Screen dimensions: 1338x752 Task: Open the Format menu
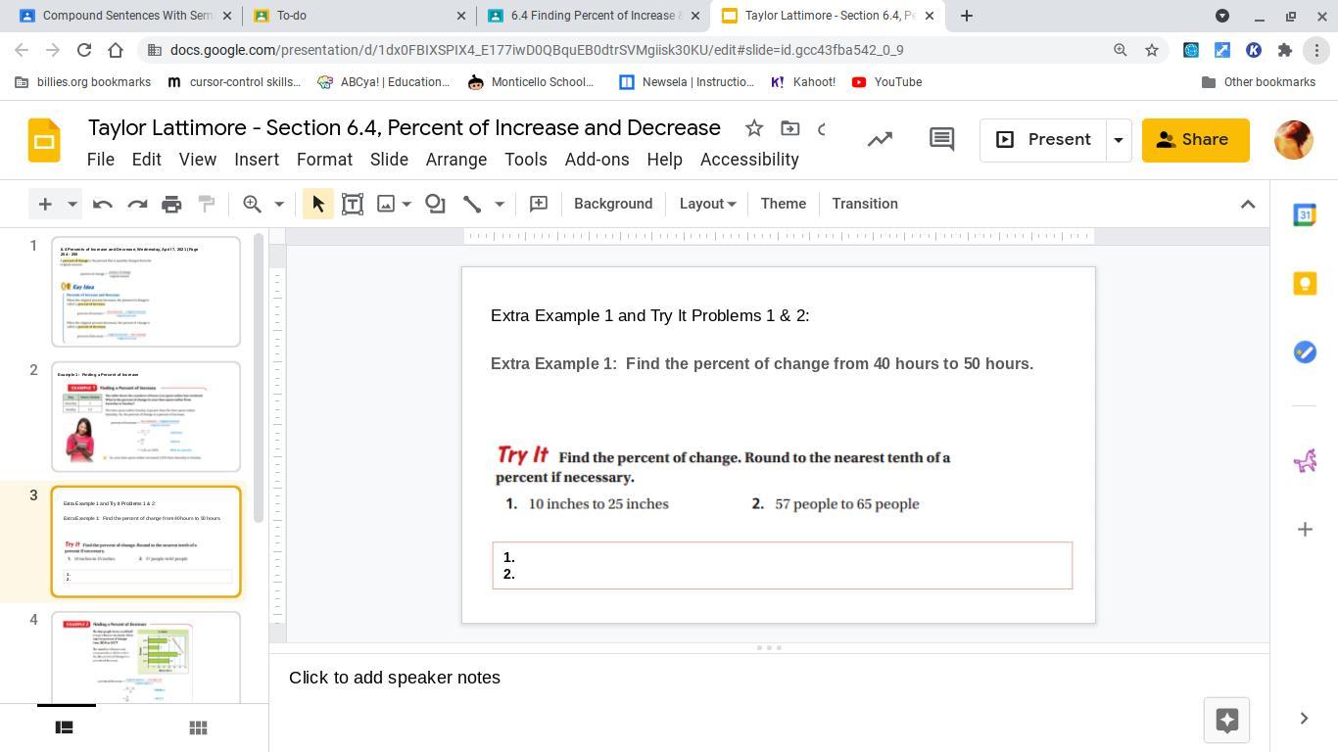pos(324,160)
